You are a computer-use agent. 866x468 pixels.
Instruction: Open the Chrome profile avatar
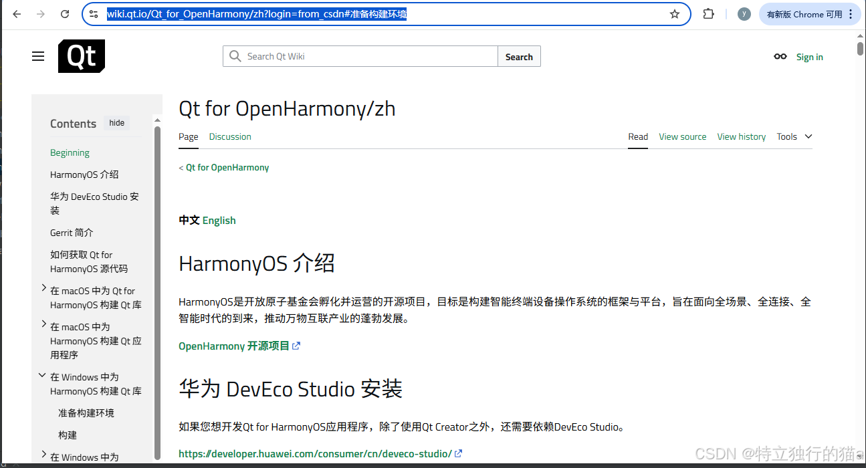pos(744,14)
